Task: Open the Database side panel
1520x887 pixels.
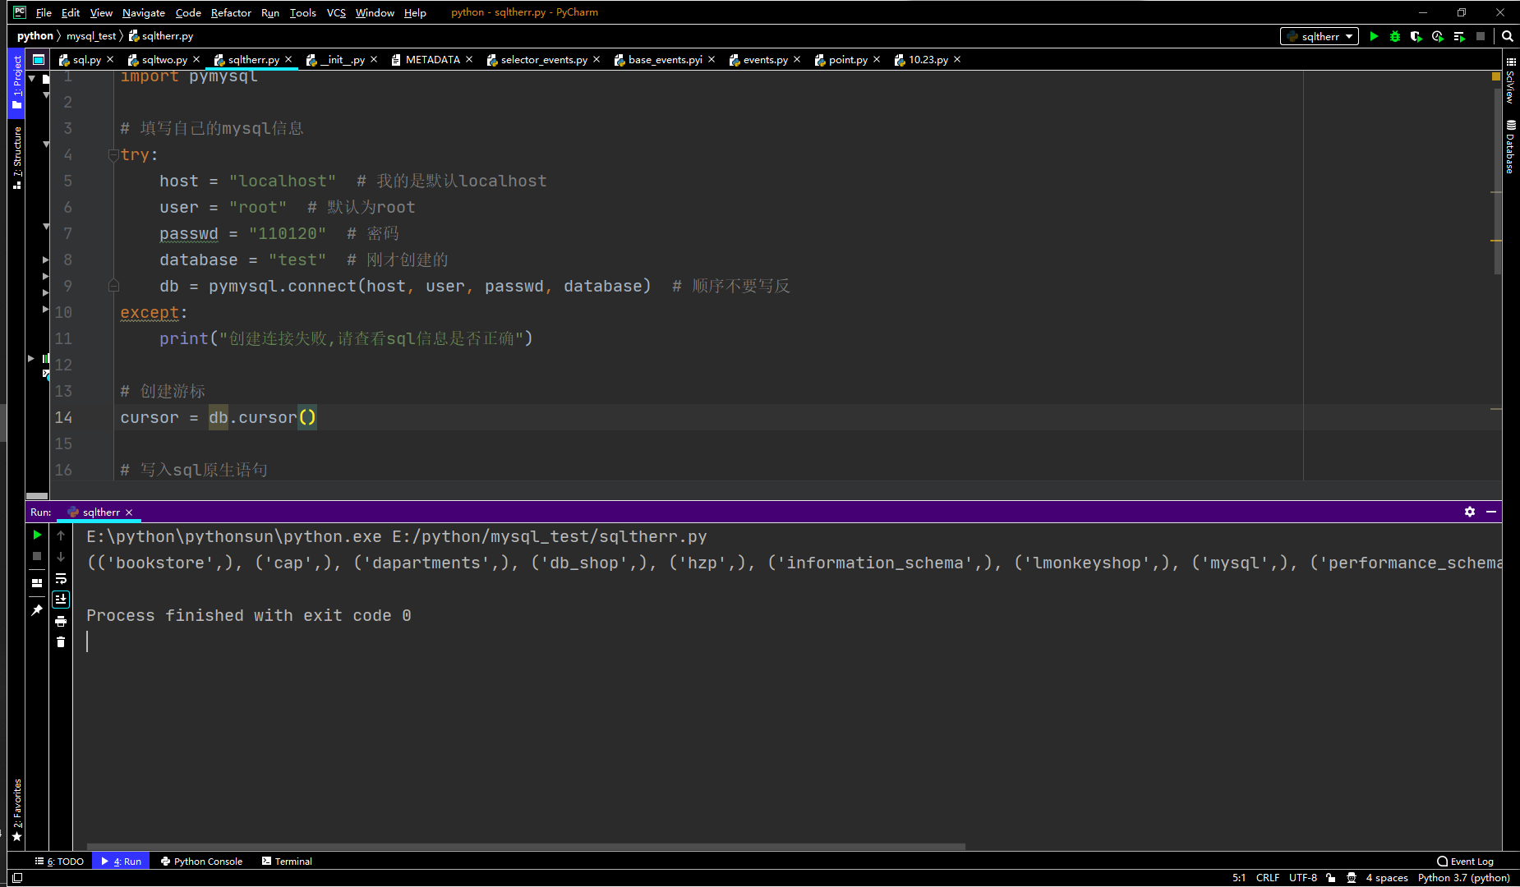Action: [1511, 147]
